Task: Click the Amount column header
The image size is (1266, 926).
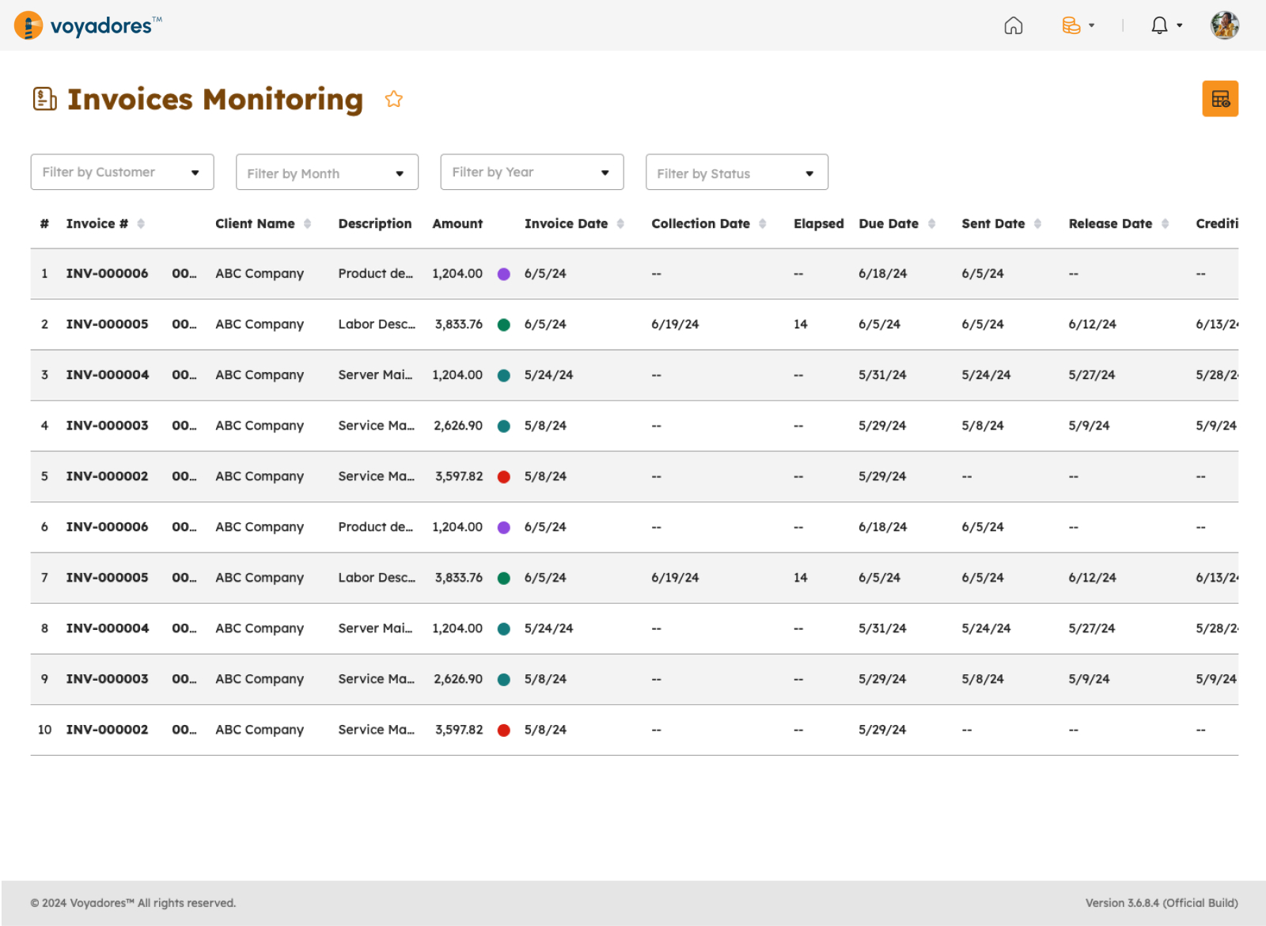Action: click(457, 224)
